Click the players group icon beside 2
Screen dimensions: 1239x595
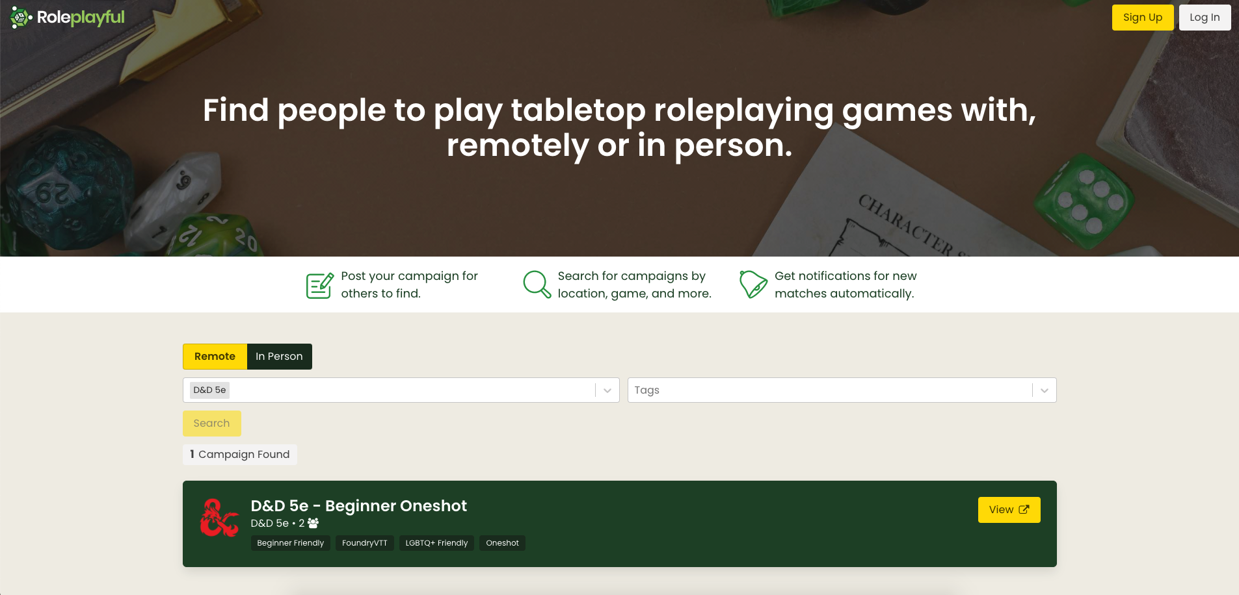(x=313, y=523)
